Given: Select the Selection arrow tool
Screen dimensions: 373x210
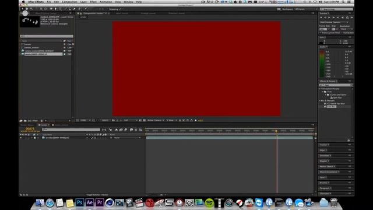Looking at the screenshot, I should [22, 9].
